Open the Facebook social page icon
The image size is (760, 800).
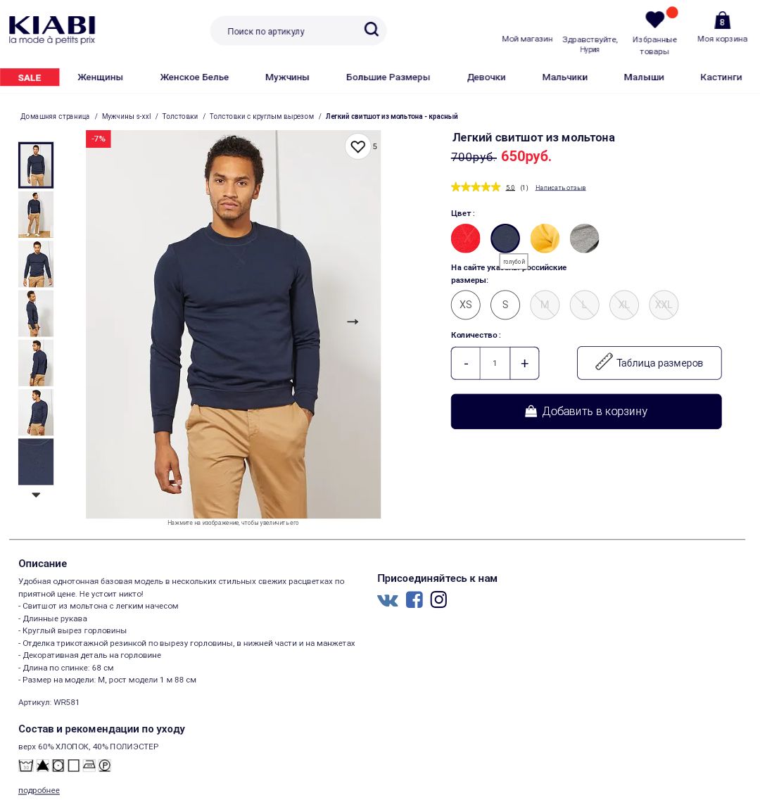pyautogui.click(x=414, y=599)
